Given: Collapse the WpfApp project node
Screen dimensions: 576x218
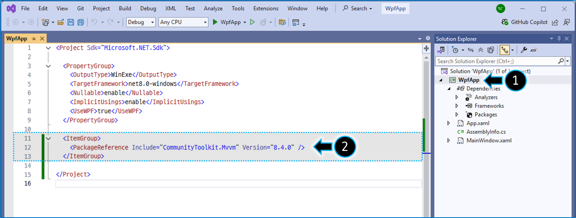Looking at the screenshot, I should (x=441, y=80).
